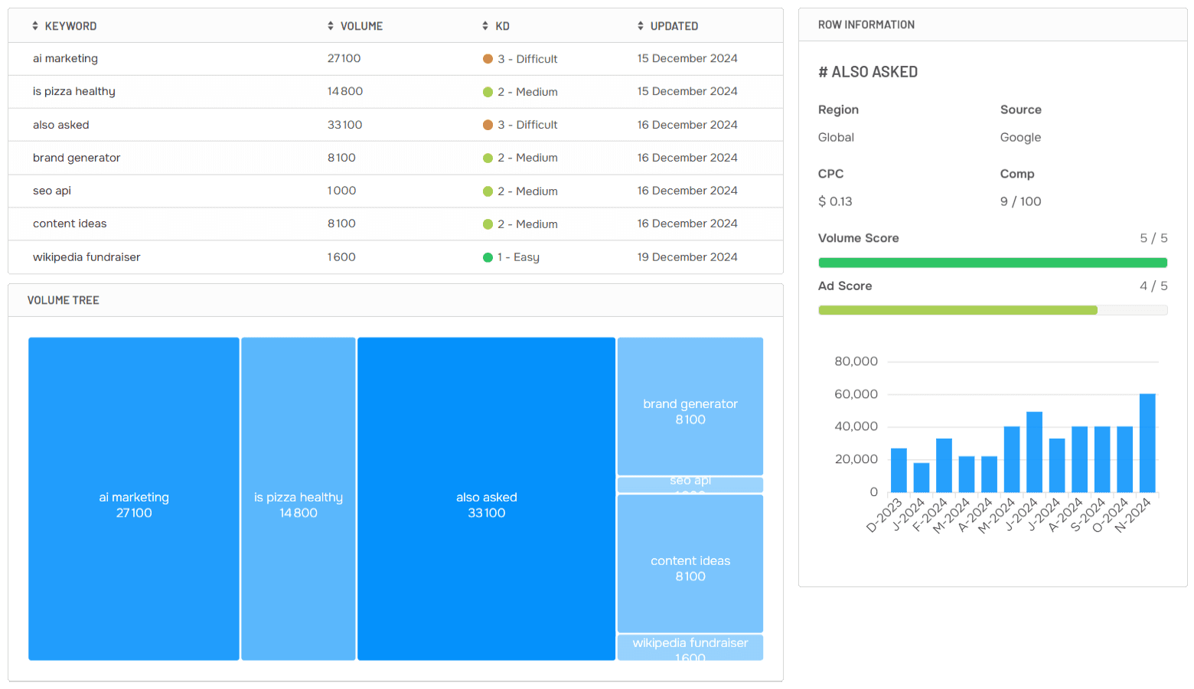This screenshot has height=689, width=1194.
Task: Click the KD column header text
Action: [x=502, y=26]
